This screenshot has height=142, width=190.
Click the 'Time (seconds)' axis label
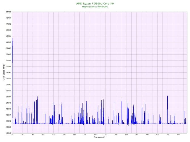(99, 137)
